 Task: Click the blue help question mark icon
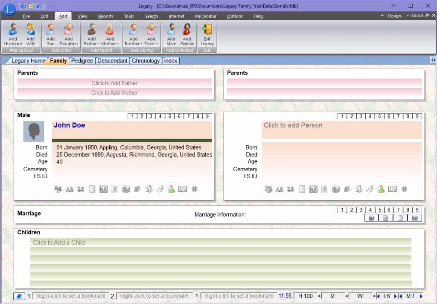tap(433, 60)
